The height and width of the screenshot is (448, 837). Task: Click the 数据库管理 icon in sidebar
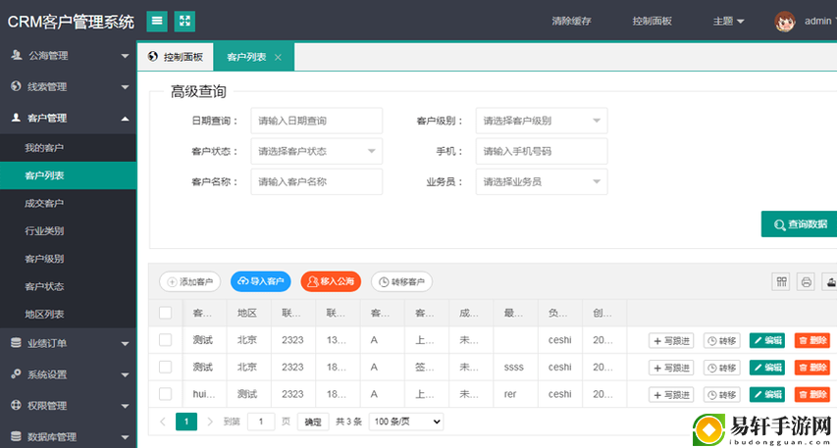[16, 436]
